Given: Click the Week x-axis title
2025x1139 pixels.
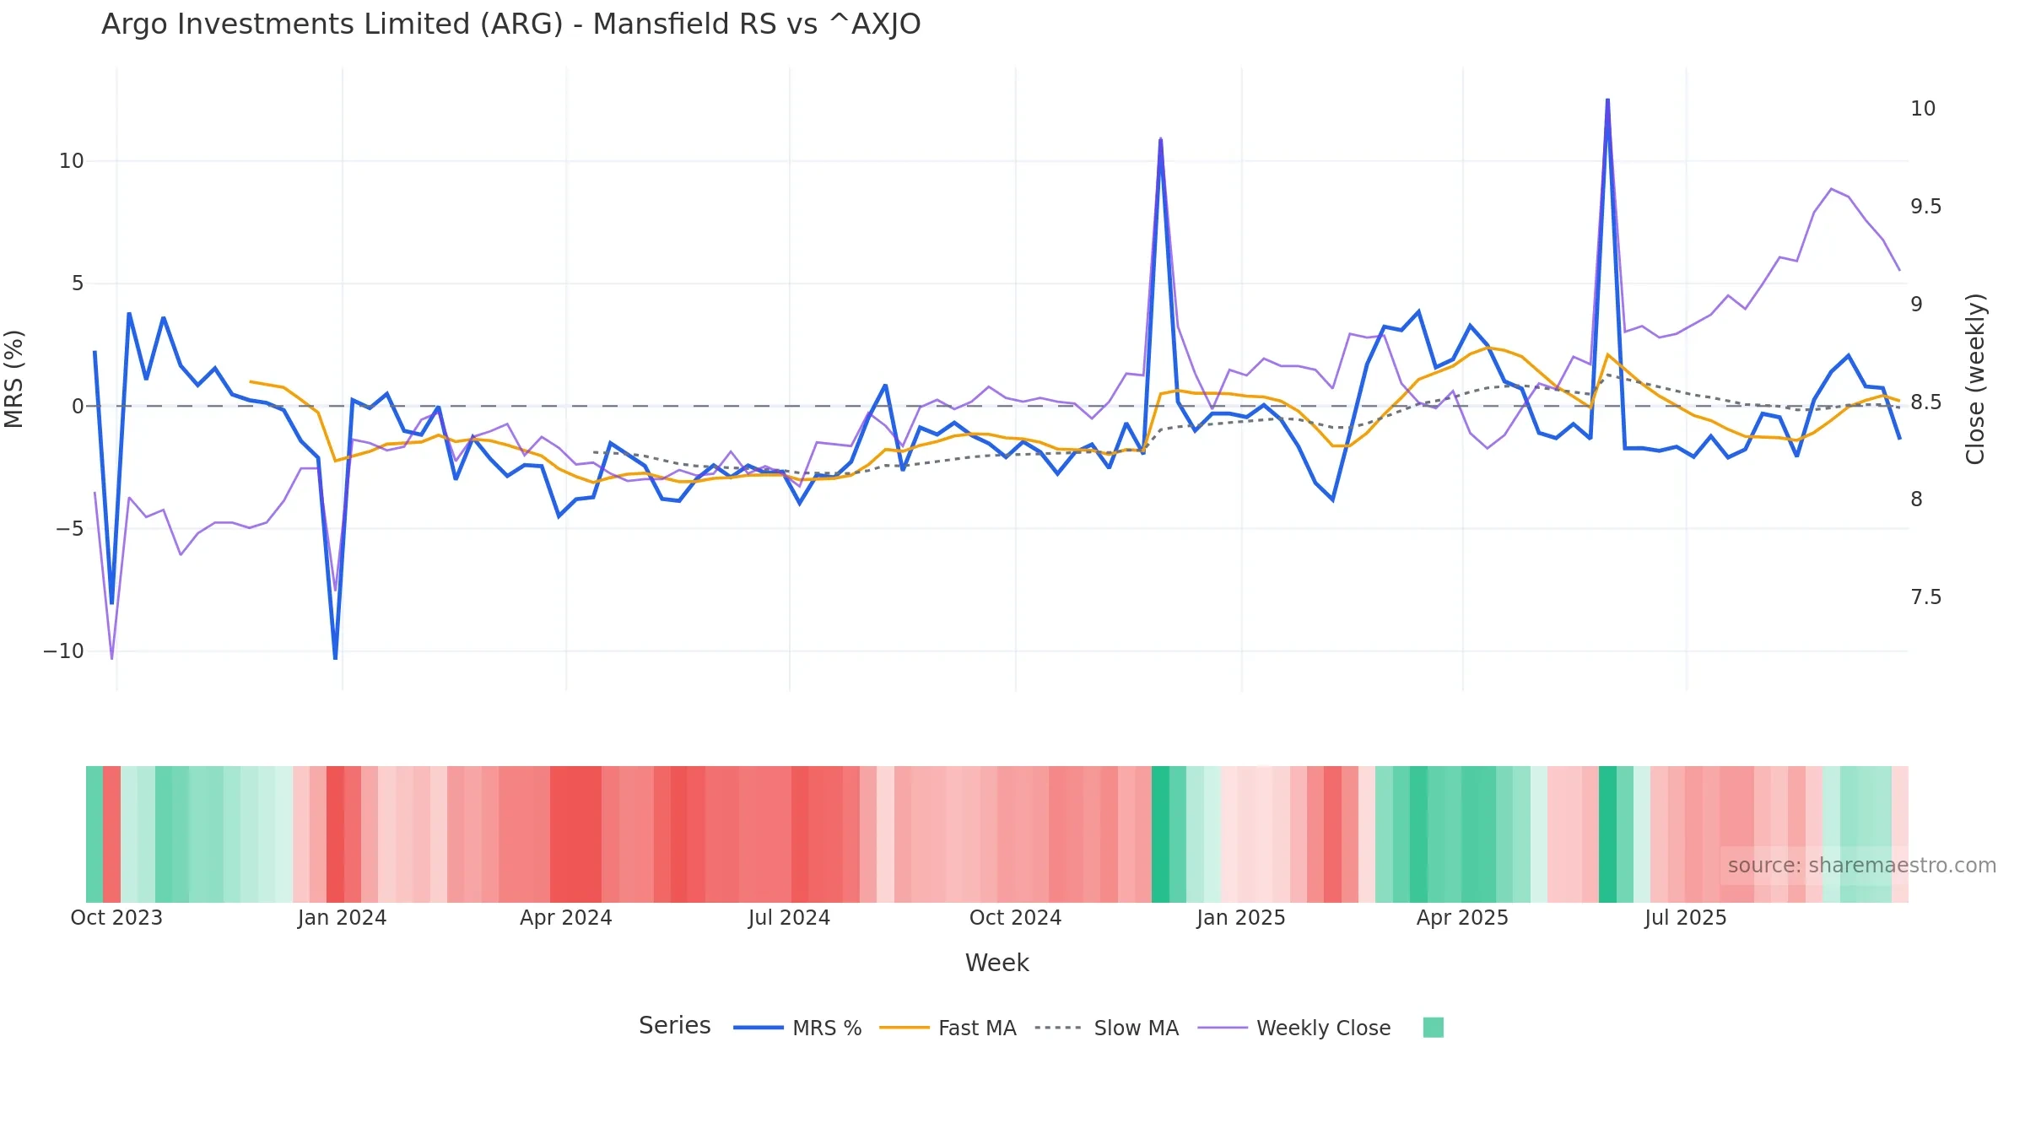Looking at the screenshot, I should pos(996,963).
